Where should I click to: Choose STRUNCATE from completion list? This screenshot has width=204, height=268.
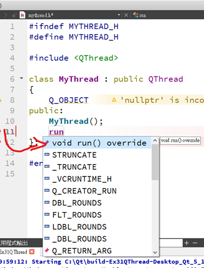pos(97,155)
